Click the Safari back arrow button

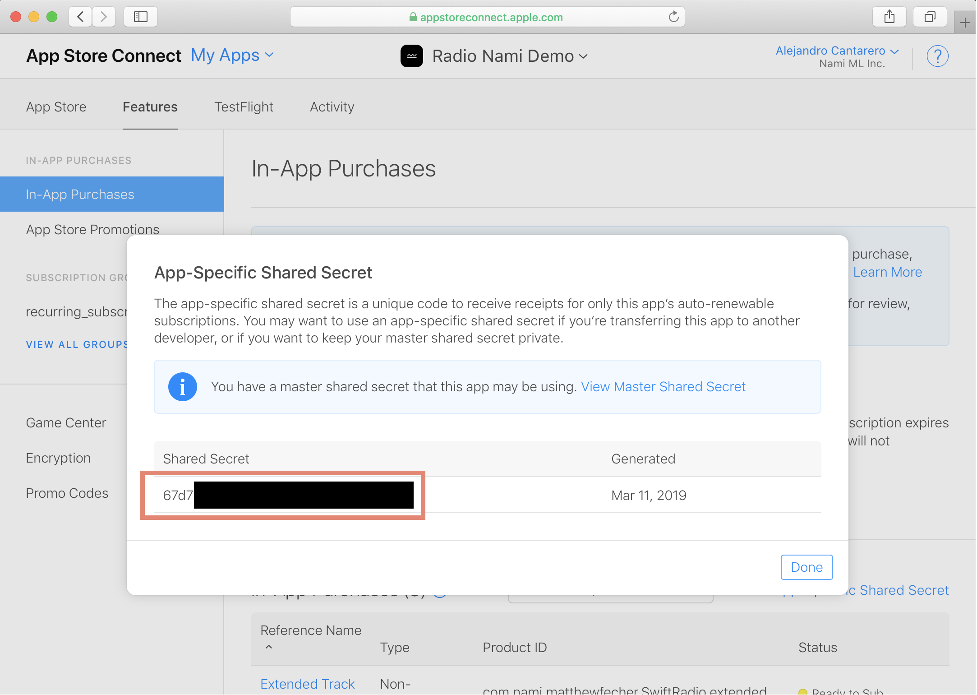coord(81,17)
